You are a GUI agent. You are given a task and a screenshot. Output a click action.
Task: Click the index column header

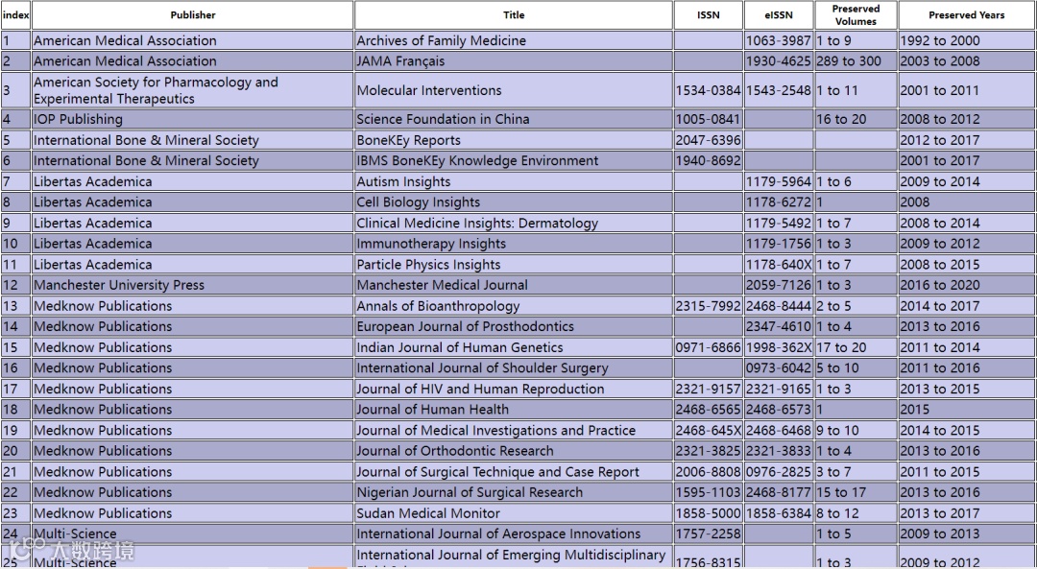coord(16,15)
